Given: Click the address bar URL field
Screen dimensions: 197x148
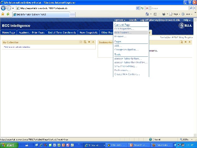Looking at the screenshot, I should tap(77, 8).
